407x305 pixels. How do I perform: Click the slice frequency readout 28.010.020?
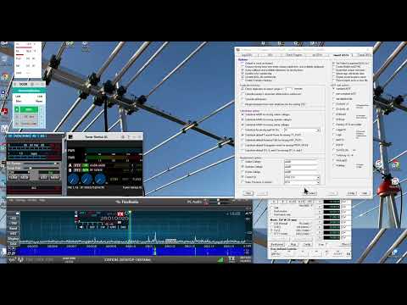point(114,219)
